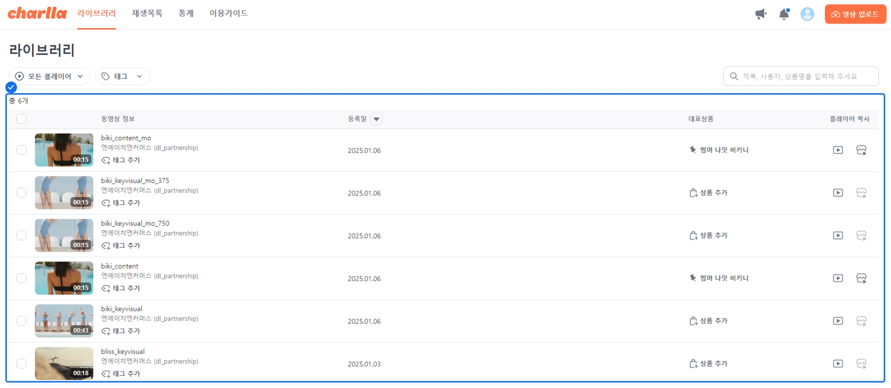Screen dimensions: 891x388
Task: Copy player embed icon for biki_content row
Action: coord(861,278)
